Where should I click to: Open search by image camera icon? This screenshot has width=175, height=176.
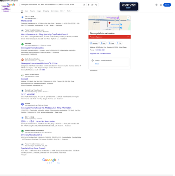[x=92, y=5]
